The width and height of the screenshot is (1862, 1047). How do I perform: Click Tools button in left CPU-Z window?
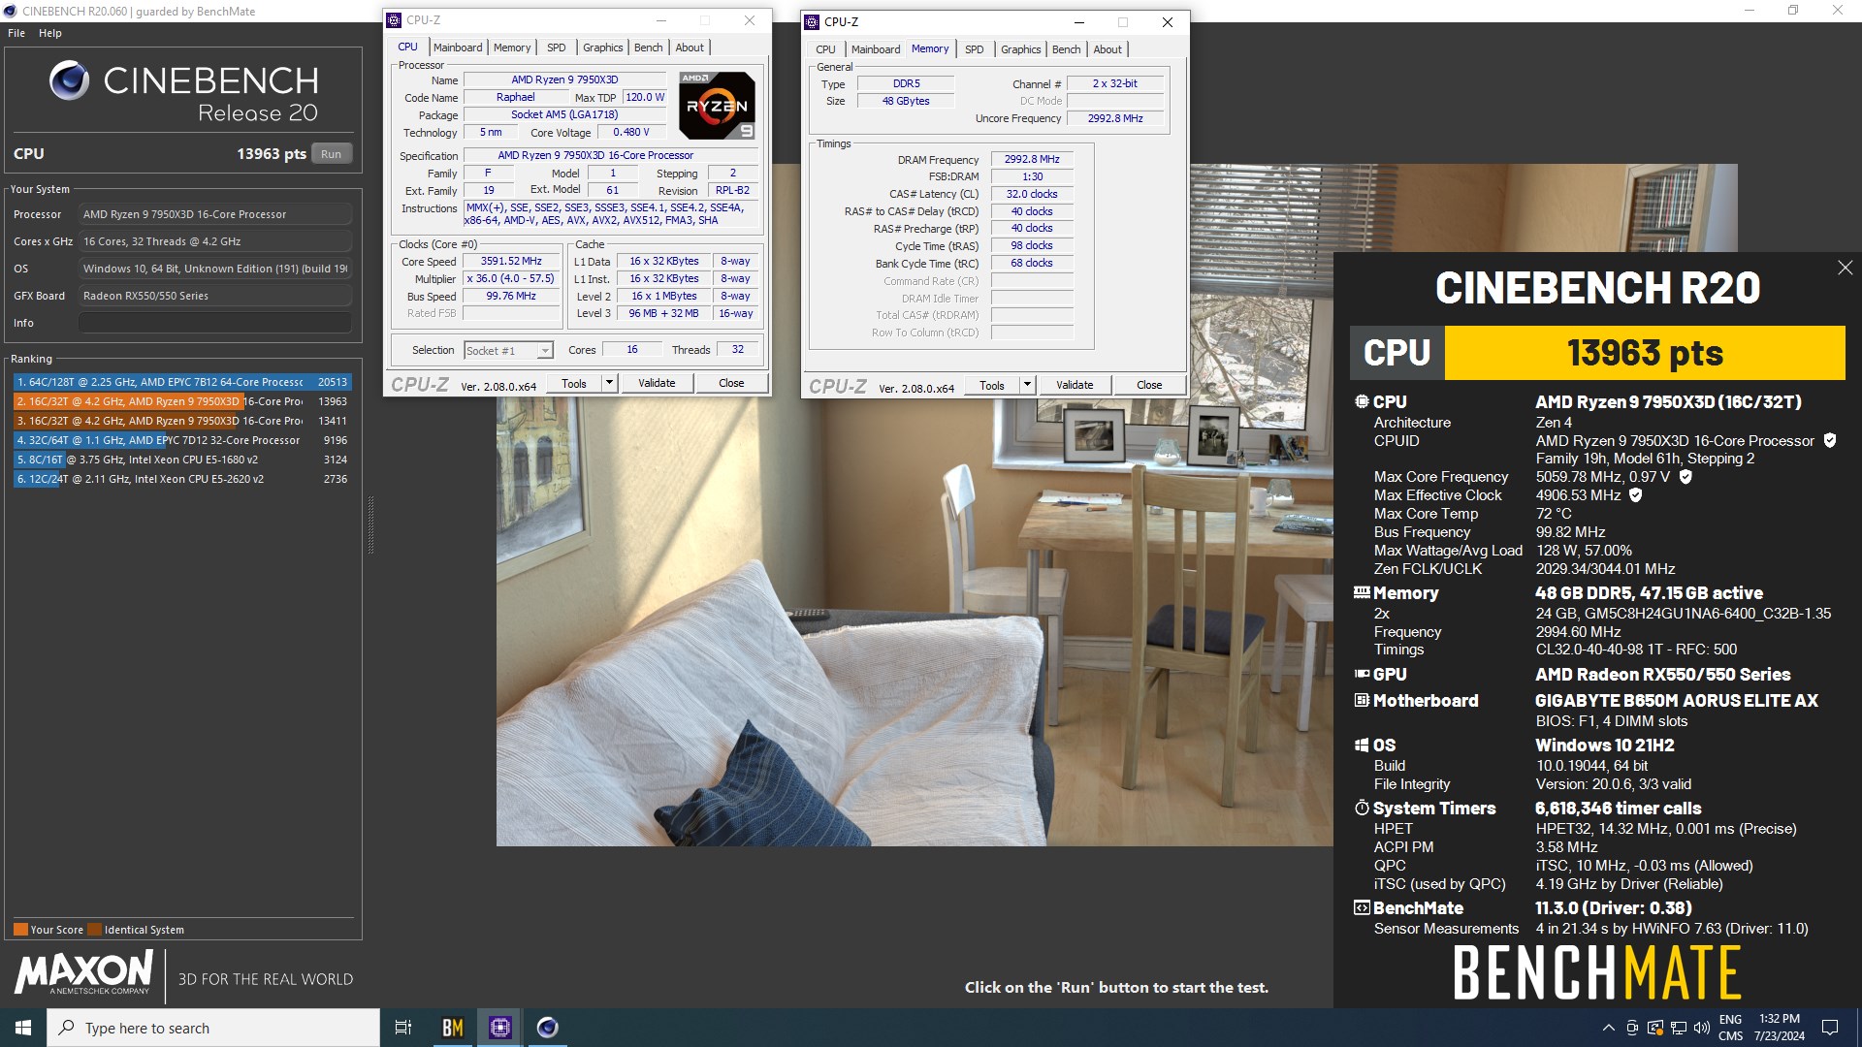[574, 384]
